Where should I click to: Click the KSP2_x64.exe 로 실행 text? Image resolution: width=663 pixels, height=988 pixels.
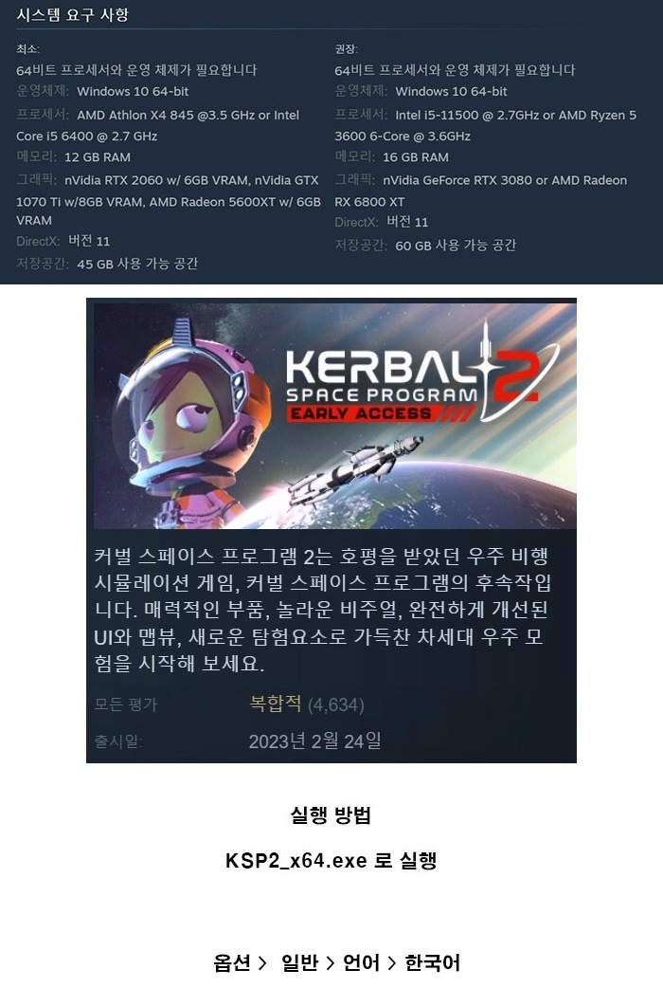(331, 860)
